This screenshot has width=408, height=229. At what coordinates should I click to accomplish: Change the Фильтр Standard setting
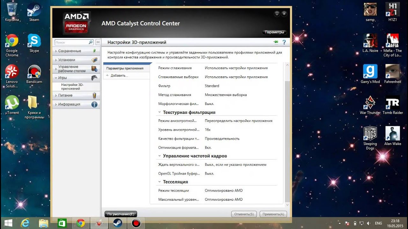coord(212,86)
